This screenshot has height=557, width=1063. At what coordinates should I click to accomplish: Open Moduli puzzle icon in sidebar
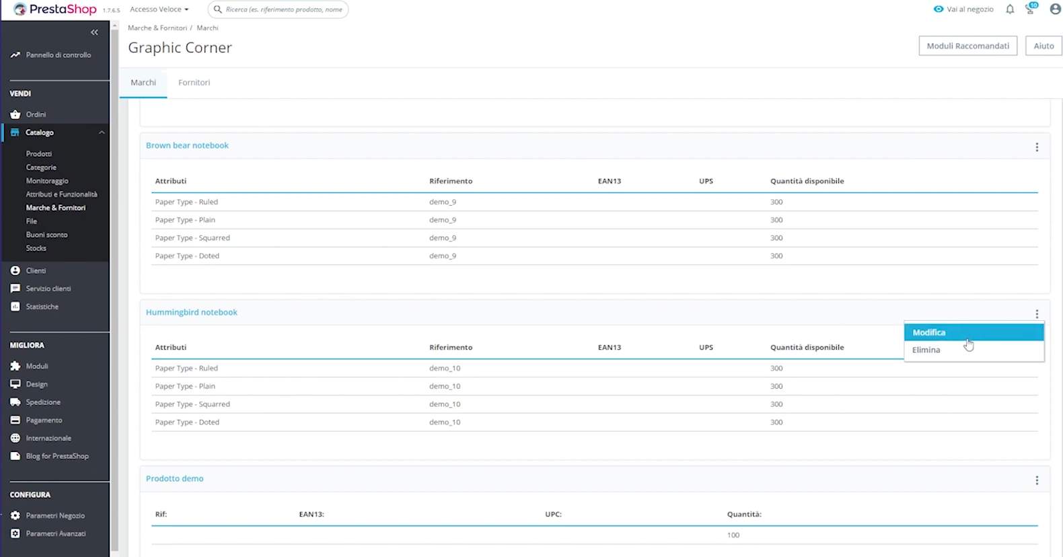tap(15, 366)
